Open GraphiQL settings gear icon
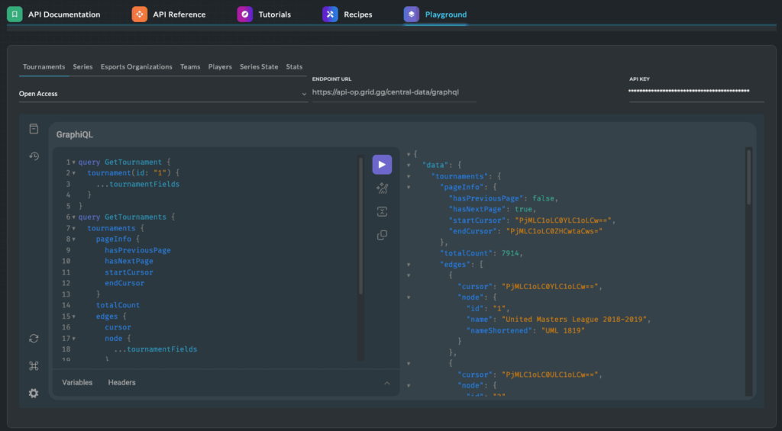Image resolution: width=782 pixels, height=431 pixels. pos(34,393)
